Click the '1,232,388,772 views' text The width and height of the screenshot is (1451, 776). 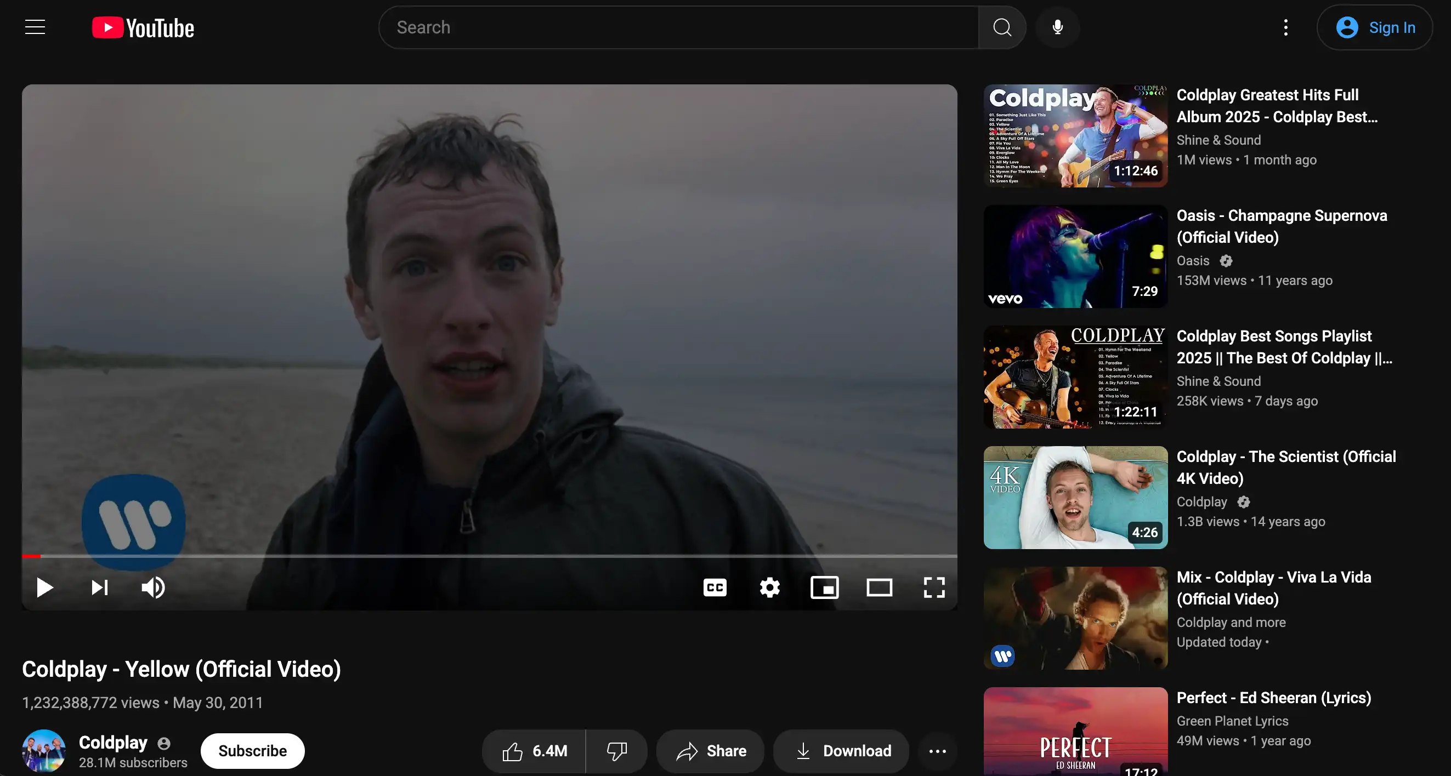(90, 703)
